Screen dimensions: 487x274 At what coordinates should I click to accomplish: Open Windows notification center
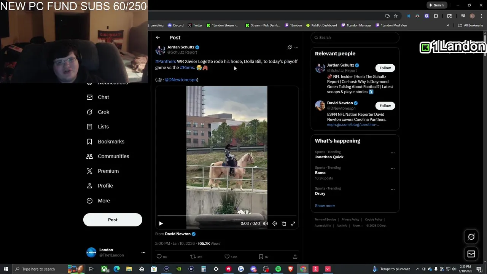479,269
